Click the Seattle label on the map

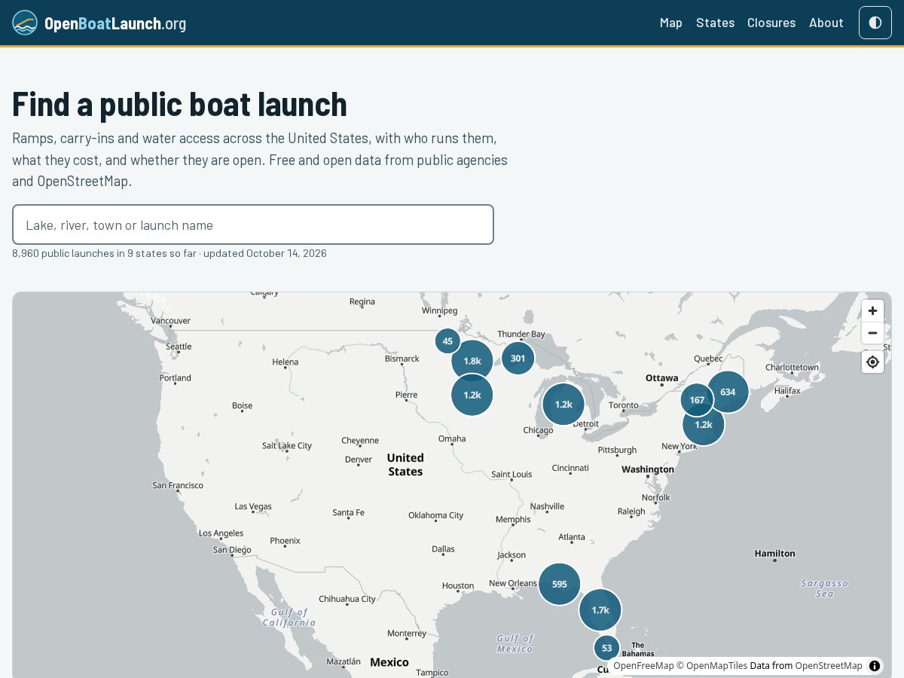(x=179, y=347)
